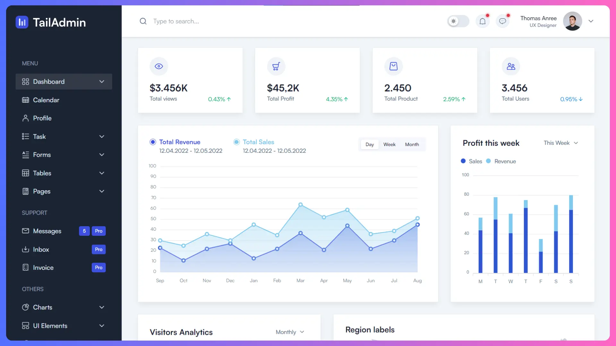Click the shopping cart icon on Total Profit card

click(276, 66)
